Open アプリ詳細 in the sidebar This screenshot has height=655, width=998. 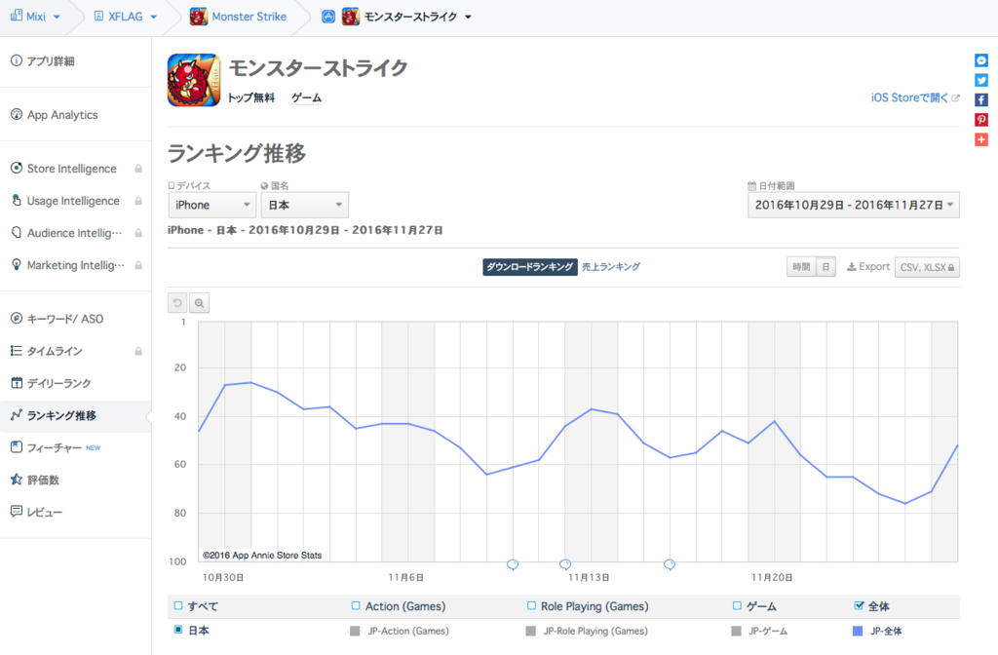(x=51, y=61)
